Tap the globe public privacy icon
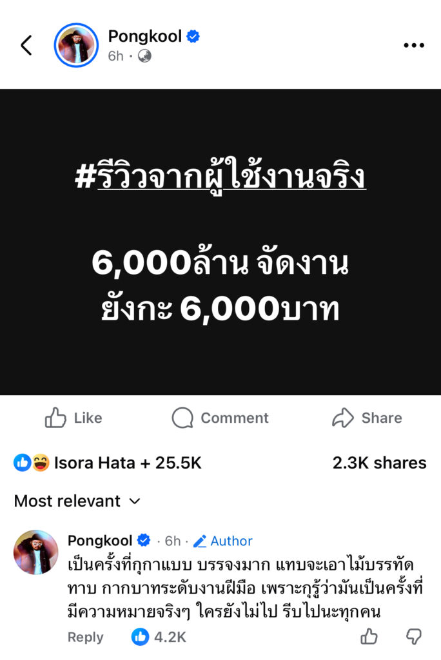This screenshot has height=660, width=441. point(144,56)
